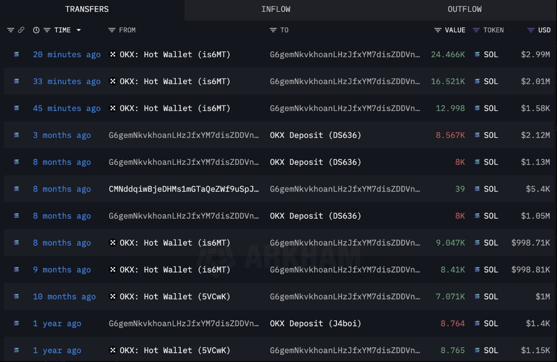557x362 pixels.
Task: Open the TIME column filter
Action: click(x=47, y=30)
